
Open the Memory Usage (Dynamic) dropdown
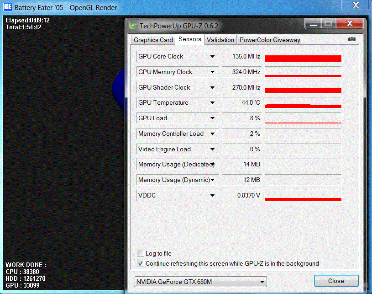tap(212, 180)
